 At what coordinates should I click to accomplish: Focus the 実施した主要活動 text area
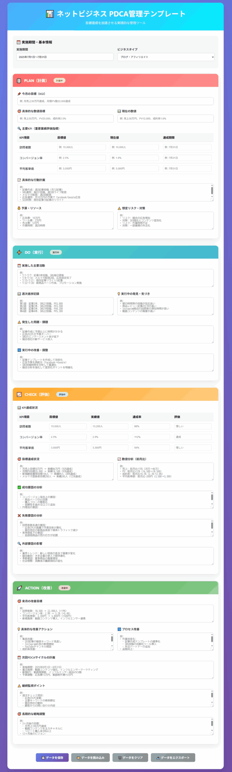coord(115,278)
